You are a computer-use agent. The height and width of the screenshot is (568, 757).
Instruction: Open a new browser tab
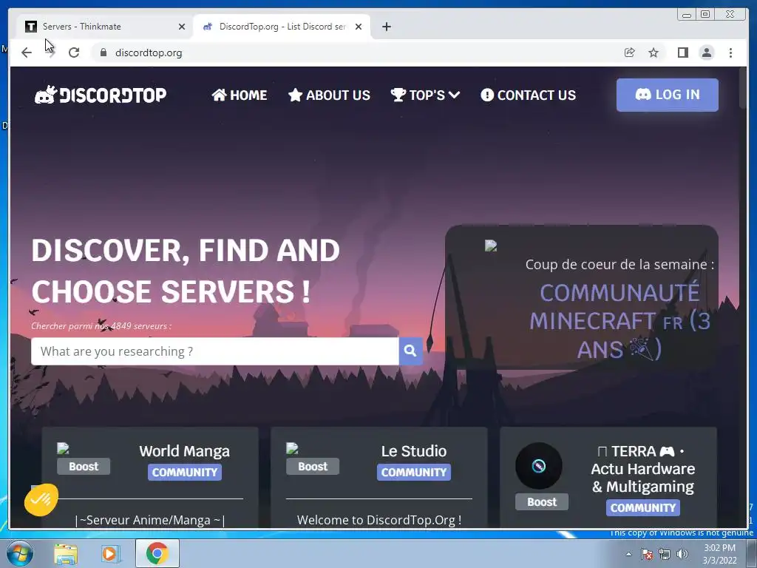(386, 27)
